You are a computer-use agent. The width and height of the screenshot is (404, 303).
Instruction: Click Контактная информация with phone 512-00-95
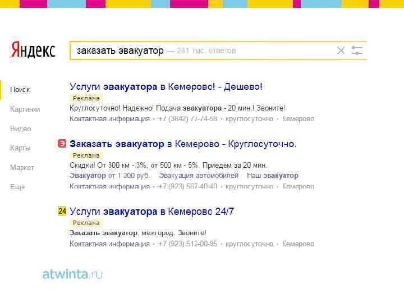click(110, 244)
